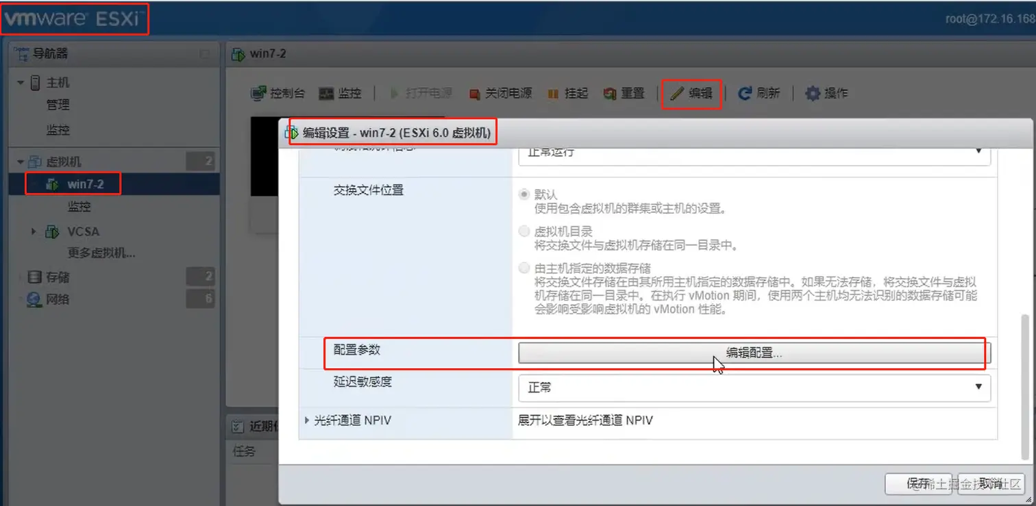The image size is (1036, 506).
Task: Click the 虚拟机 count badge 2
Action: coord(201,162)
